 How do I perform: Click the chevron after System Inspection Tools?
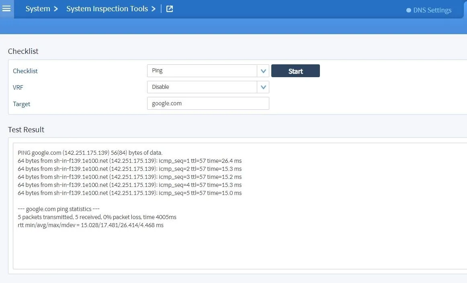pyautogui.click(x=153, y=8)
